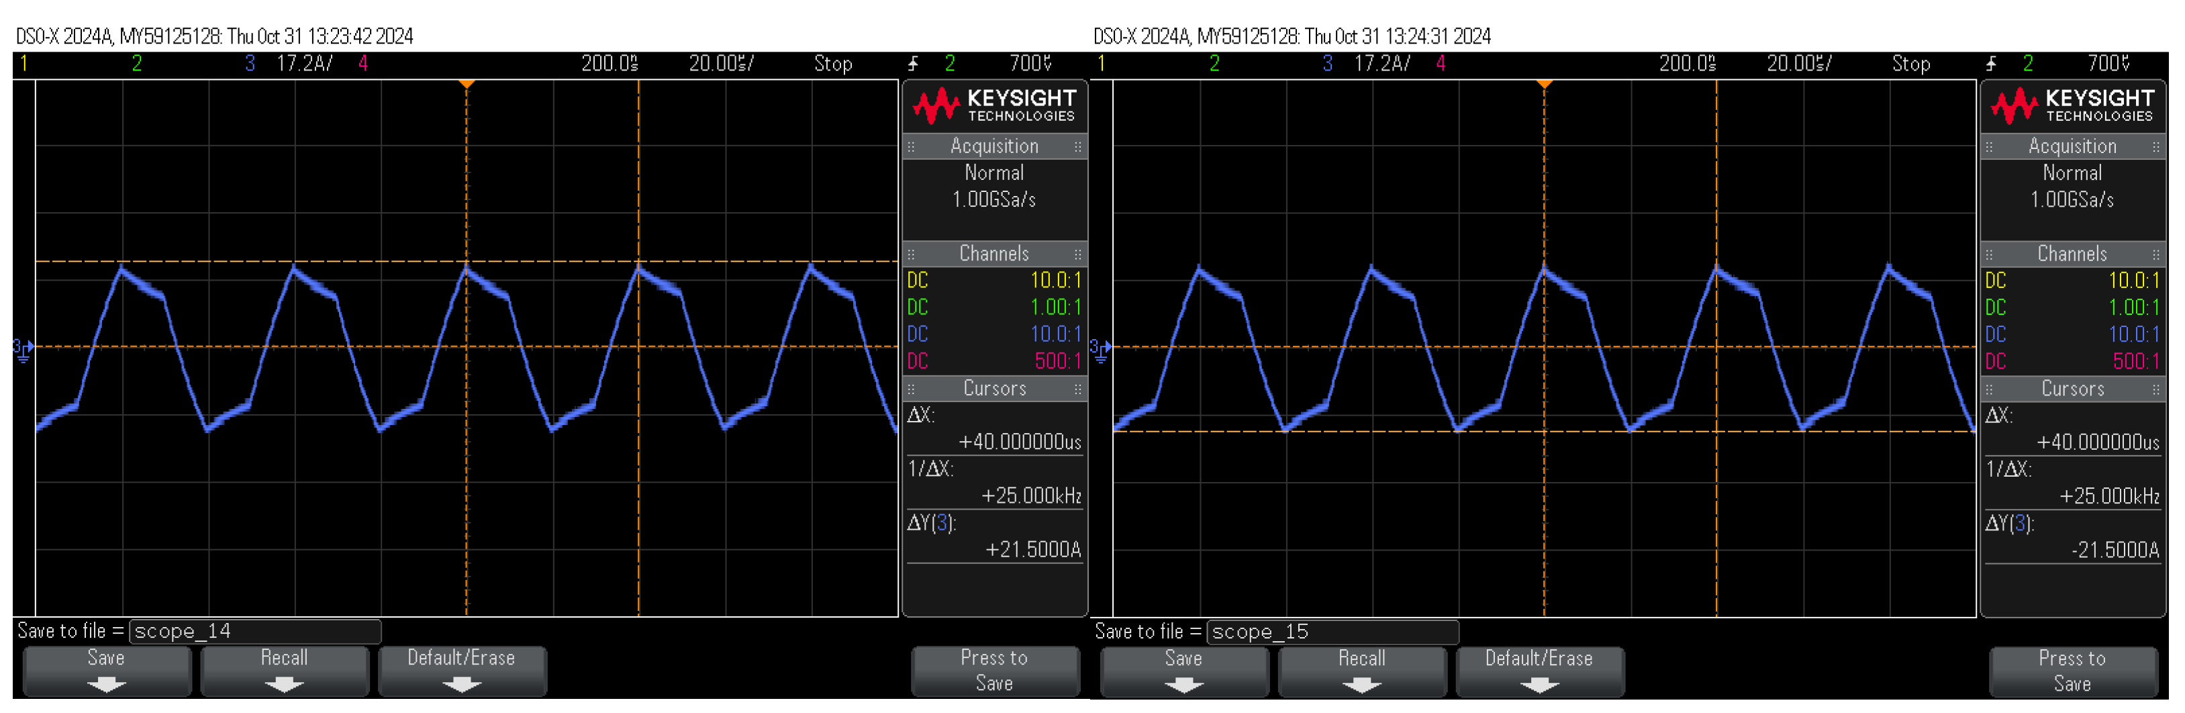
Task: Click Save button in left scope_14 screenshot
Action: coord(106,671)
